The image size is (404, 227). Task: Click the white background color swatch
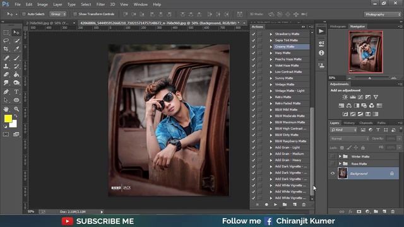pos(14,125)
